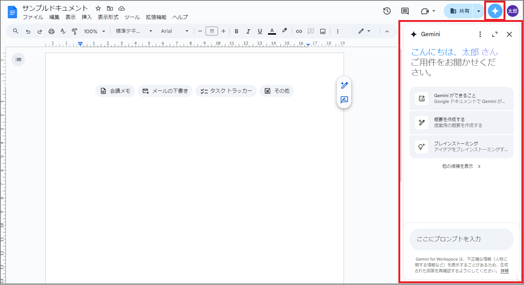Open the toolbar more options menu

click(x=338, y=31)
